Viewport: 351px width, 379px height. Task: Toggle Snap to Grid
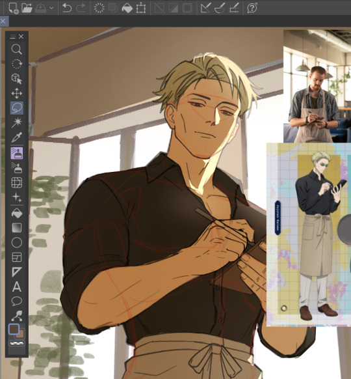tap(233, 8)
